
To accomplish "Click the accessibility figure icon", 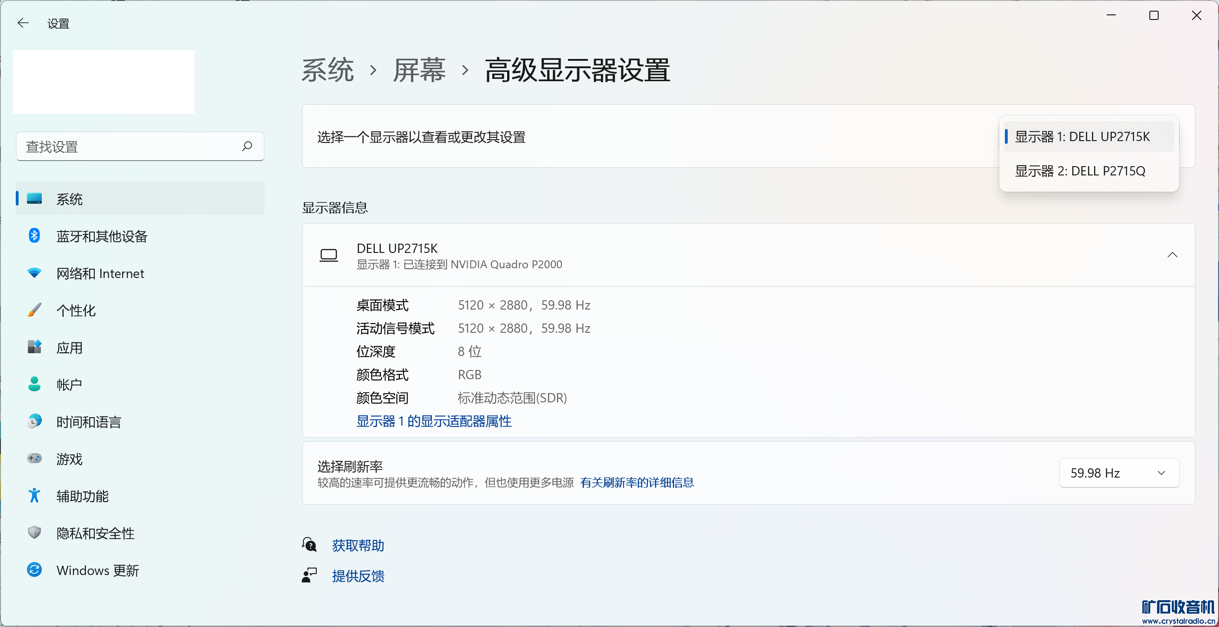I will coord(34,496).
